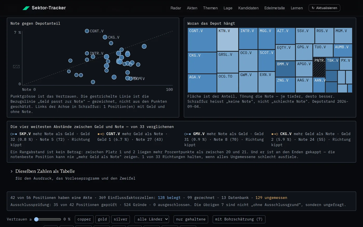
Task: Toggle the silver filter chip
Action: point(121,219)
